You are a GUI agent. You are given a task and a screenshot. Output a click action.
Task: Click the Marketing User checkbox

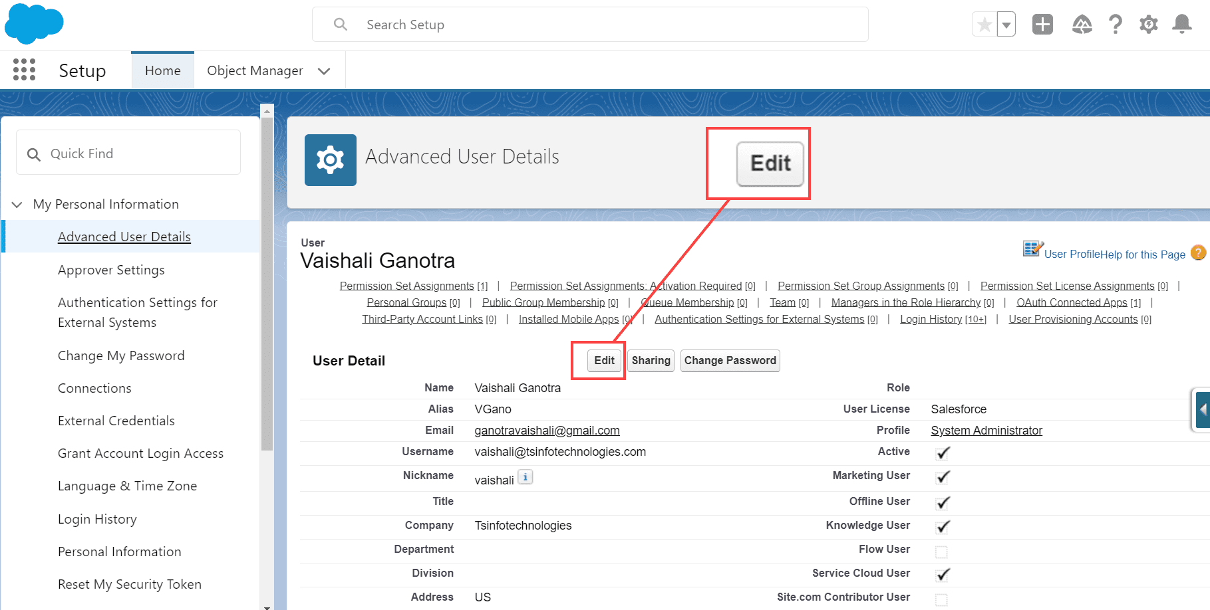pos(942,477)
